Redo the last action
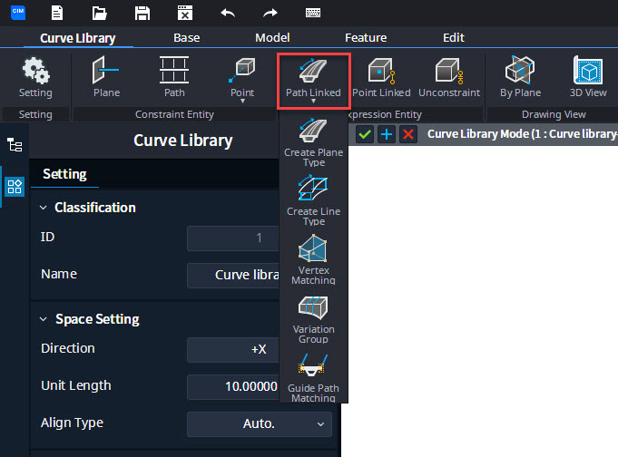Viewport: 618px width, 457px height. click(x=270, y=13)
